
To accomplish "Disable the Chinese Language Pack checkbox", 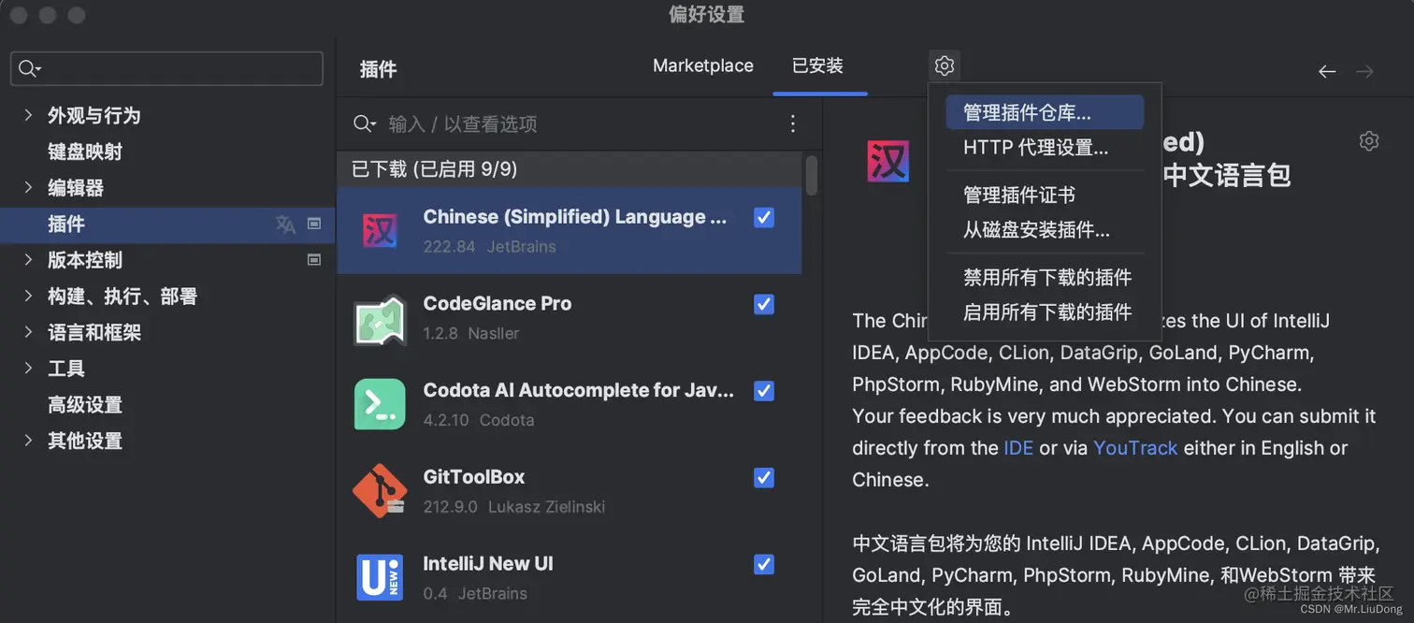I will click(764, 217).
